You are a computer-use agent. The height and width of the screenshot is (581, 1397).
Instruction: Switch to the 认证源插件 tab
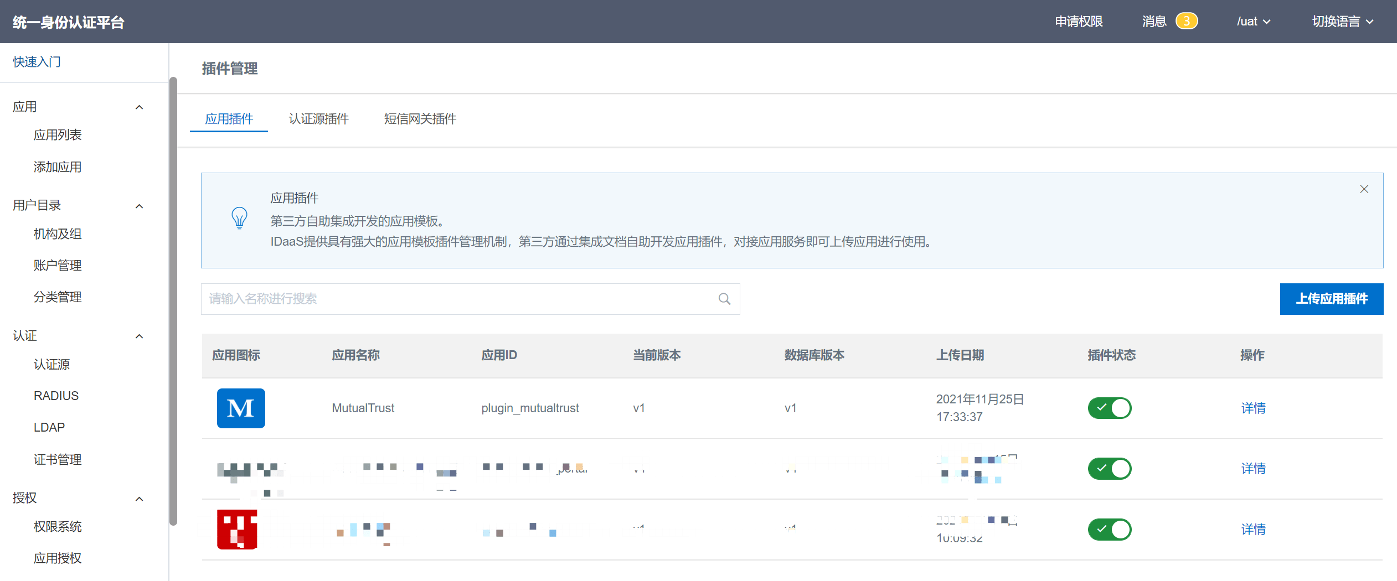pyautogui.click(x=318, y=119)
